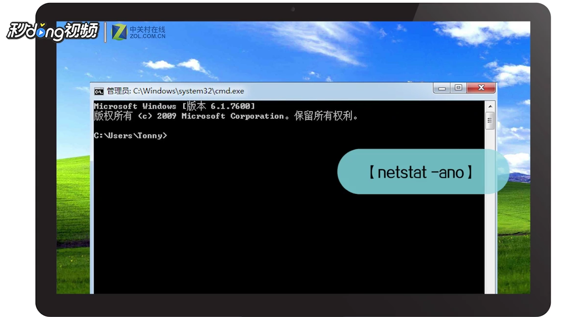
Task: Click the copyright line 版权所有 2009 Microsoft
Action: (227, 116)
